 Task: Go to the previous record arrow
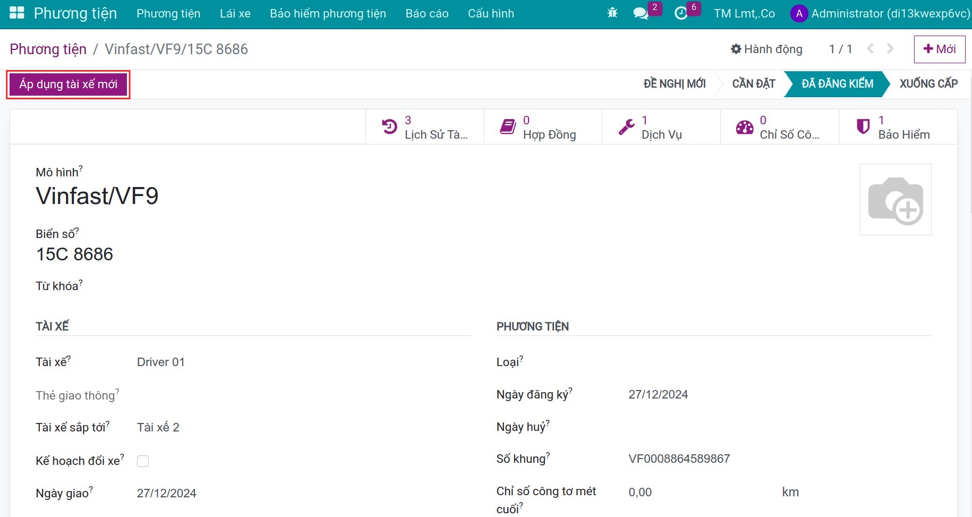point(870,49)
